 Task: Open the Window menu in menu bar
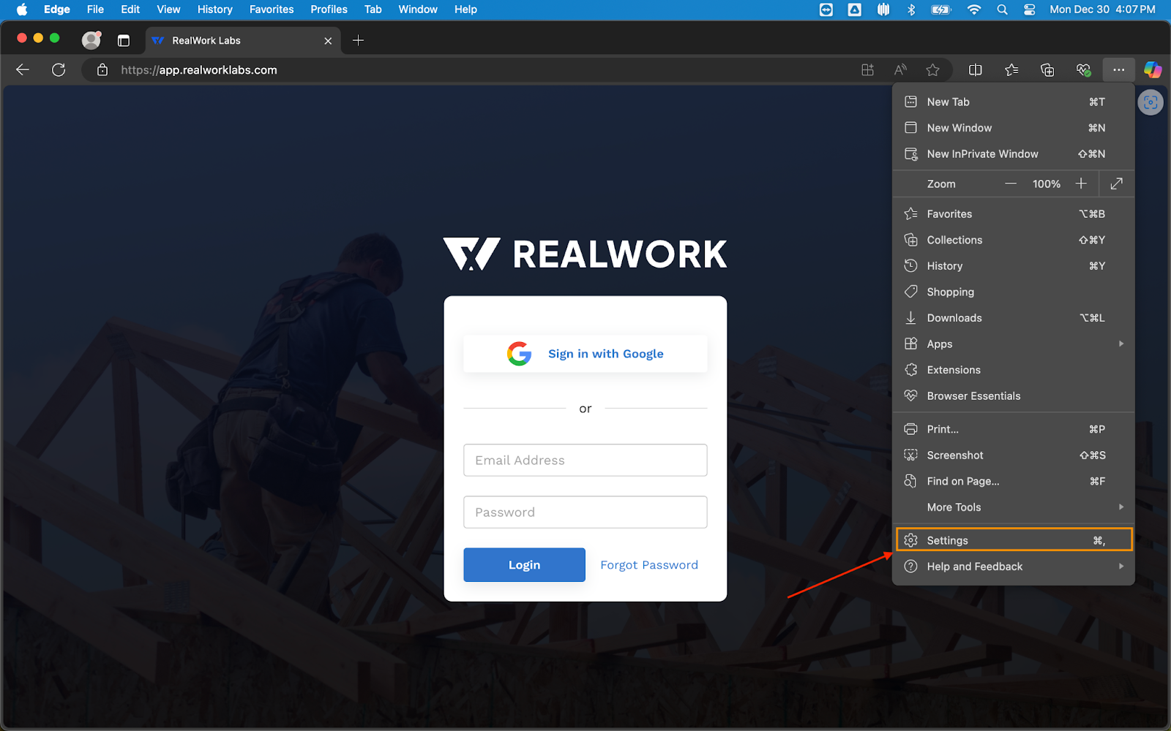[418, 10]
